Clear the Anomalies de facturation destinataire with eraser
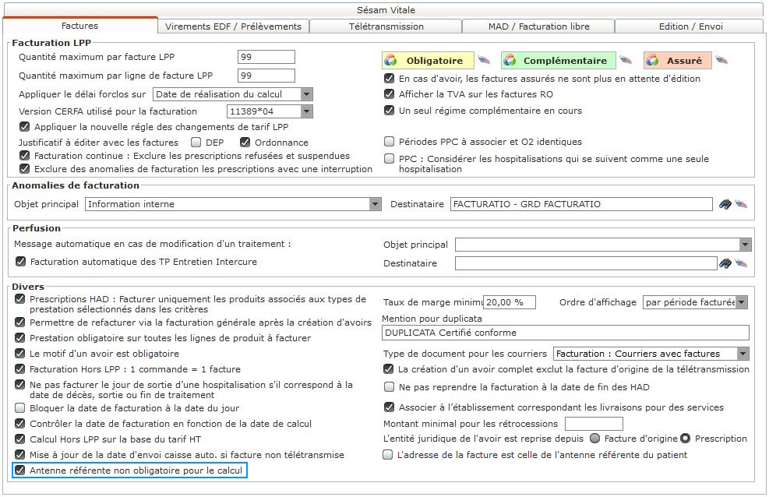This screenshot has width=769, height=497. (740, 204)
